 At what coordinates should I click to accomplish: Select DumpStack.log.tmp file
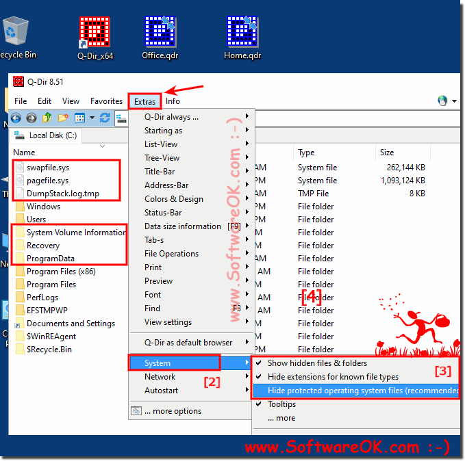63,194
